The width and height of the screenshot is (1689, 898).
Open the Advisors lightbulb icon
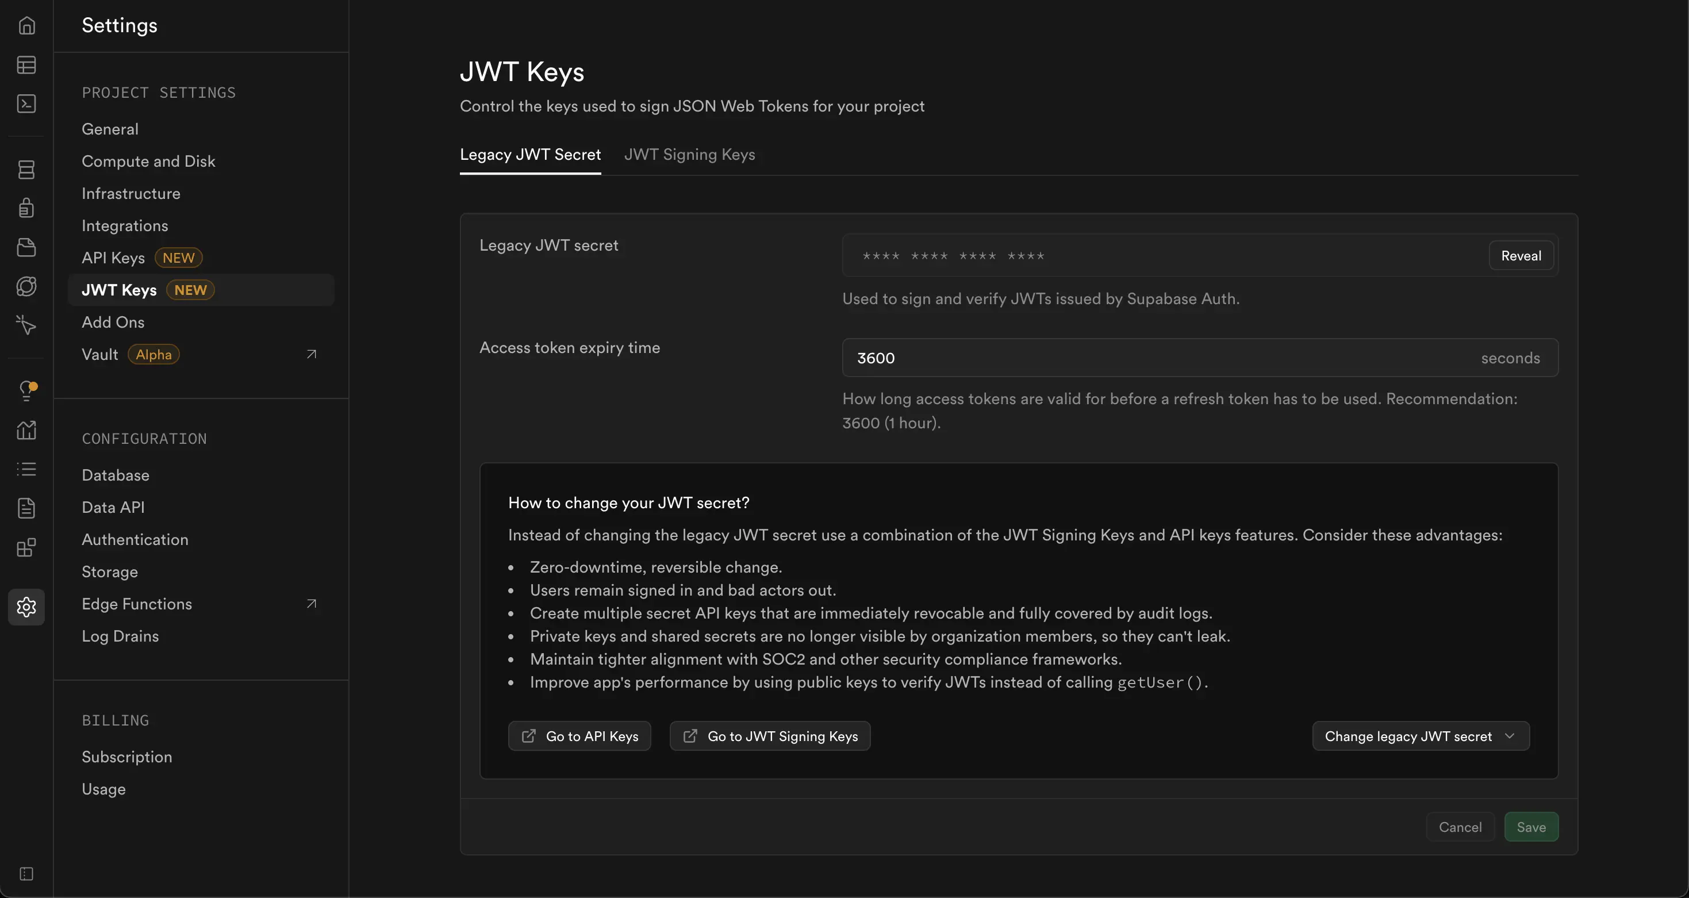[x=26, y=392]
